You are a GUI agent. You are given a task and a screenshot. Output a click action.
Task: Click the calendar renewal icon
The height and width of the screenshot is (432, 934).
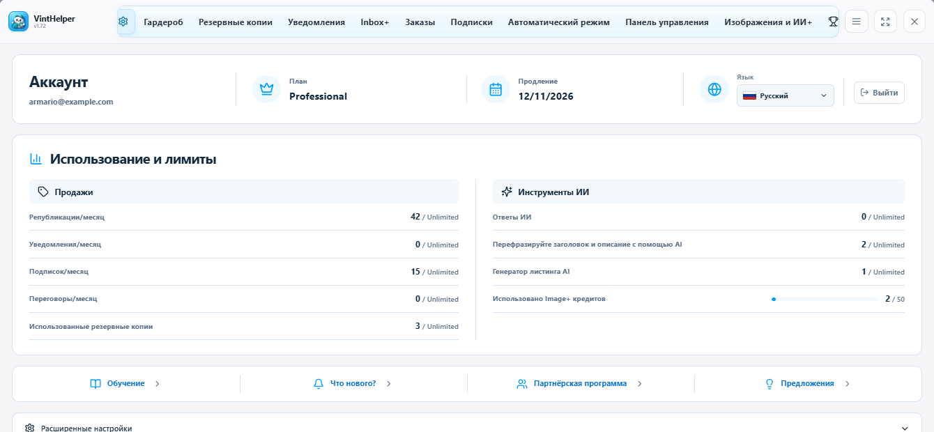click(x=496, y=89)
